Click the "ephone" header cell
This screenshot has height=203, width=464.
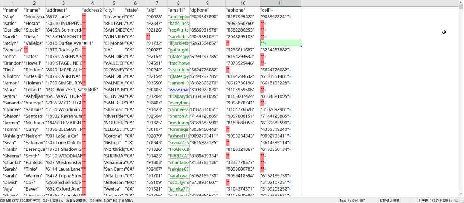coord(243,10)
